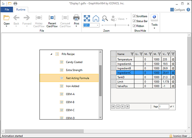Open the dropdown arrow under Forward
The image size is (192, 138).
coord(27,26)
